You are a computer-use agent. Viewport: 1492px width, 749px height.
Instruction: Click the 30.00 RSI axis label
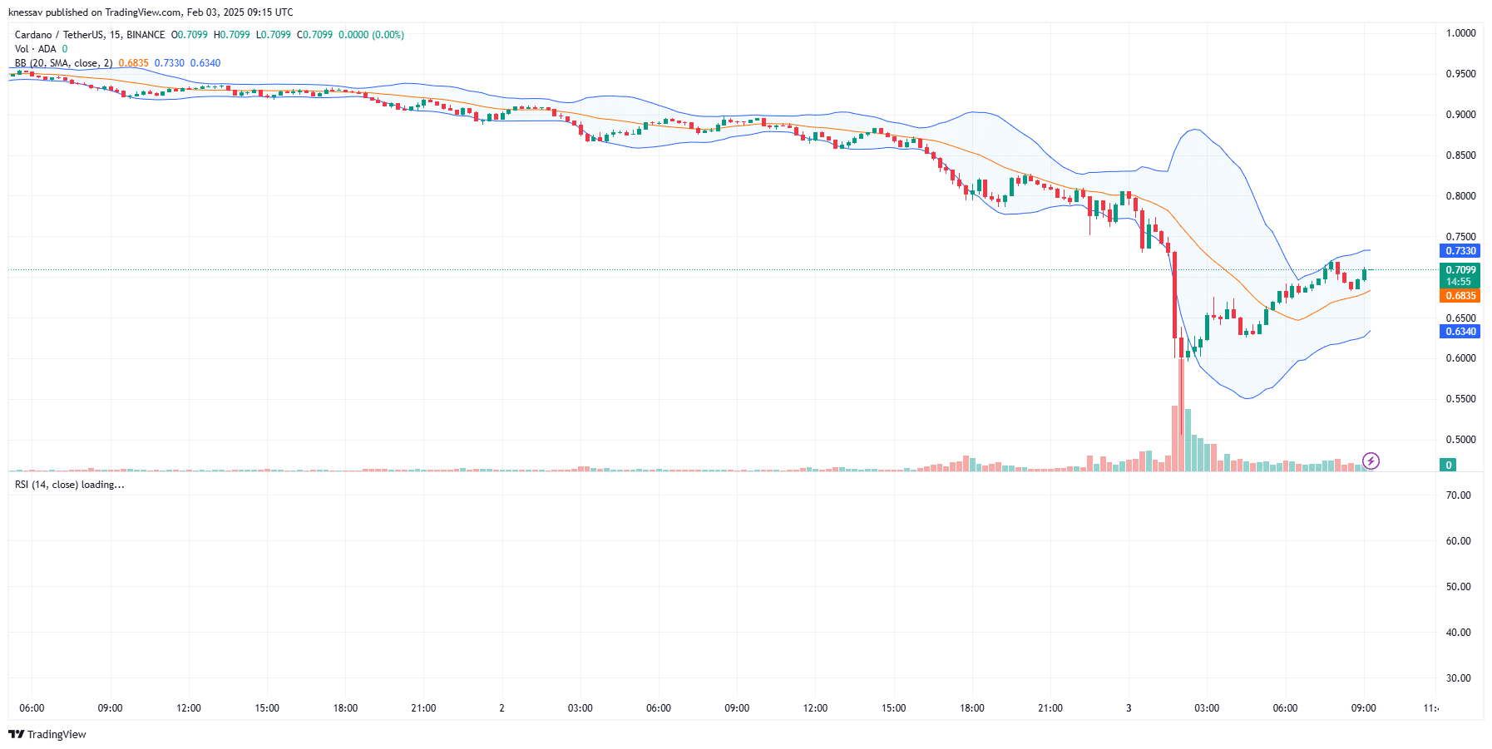1458,678
